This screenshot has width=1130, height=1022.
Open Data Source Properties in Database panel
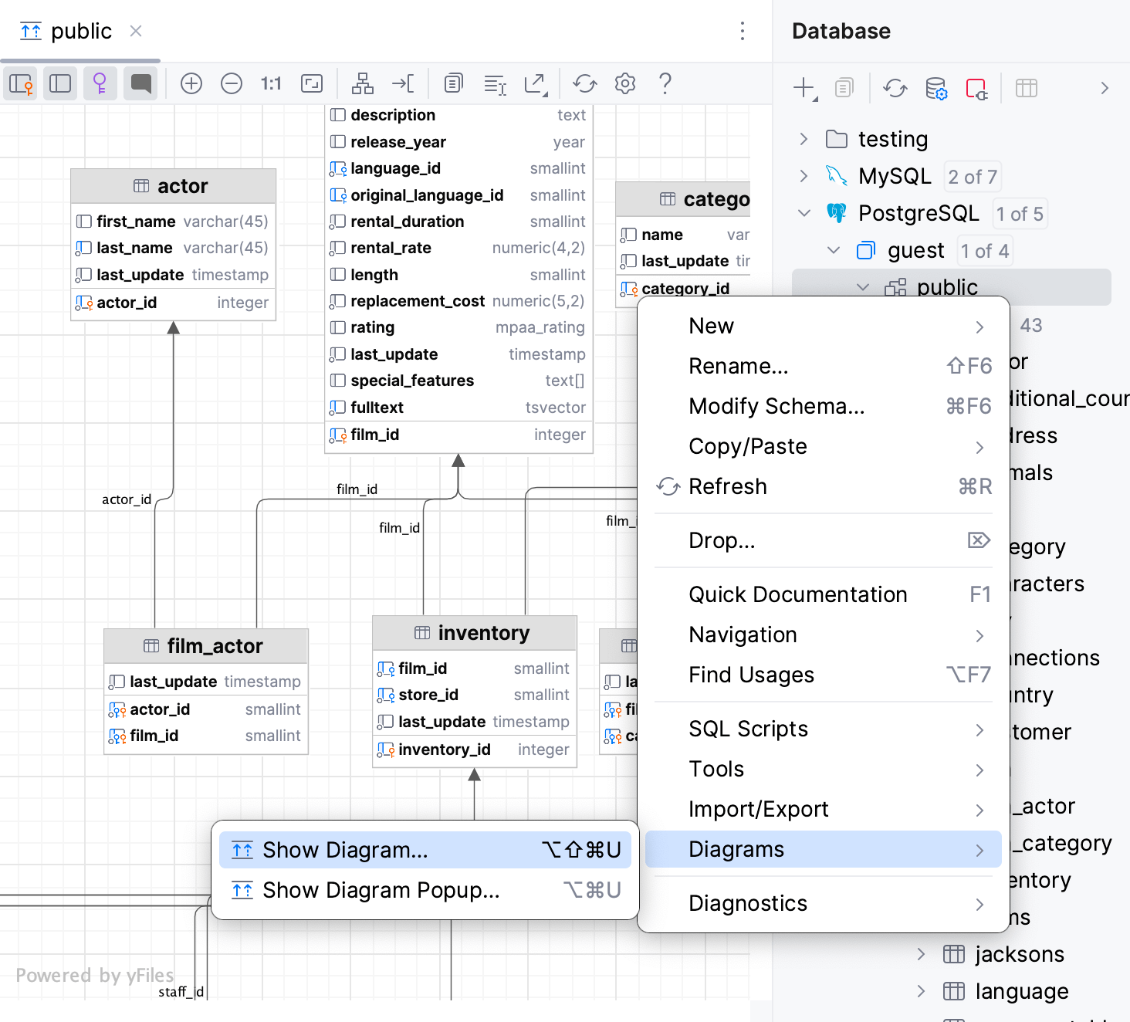coord(935,88)
